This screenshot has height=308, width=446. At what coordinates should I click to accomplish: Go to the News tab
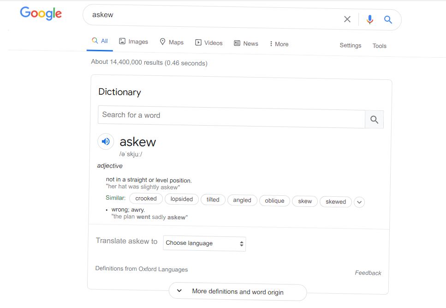246,43
